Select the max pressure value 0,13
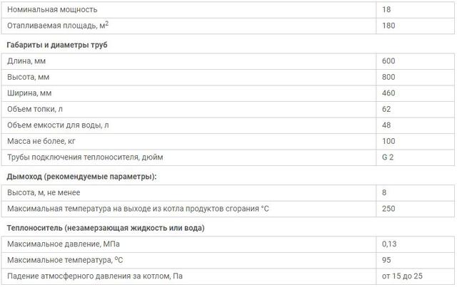The image size is (457, 287). [389, 244]
